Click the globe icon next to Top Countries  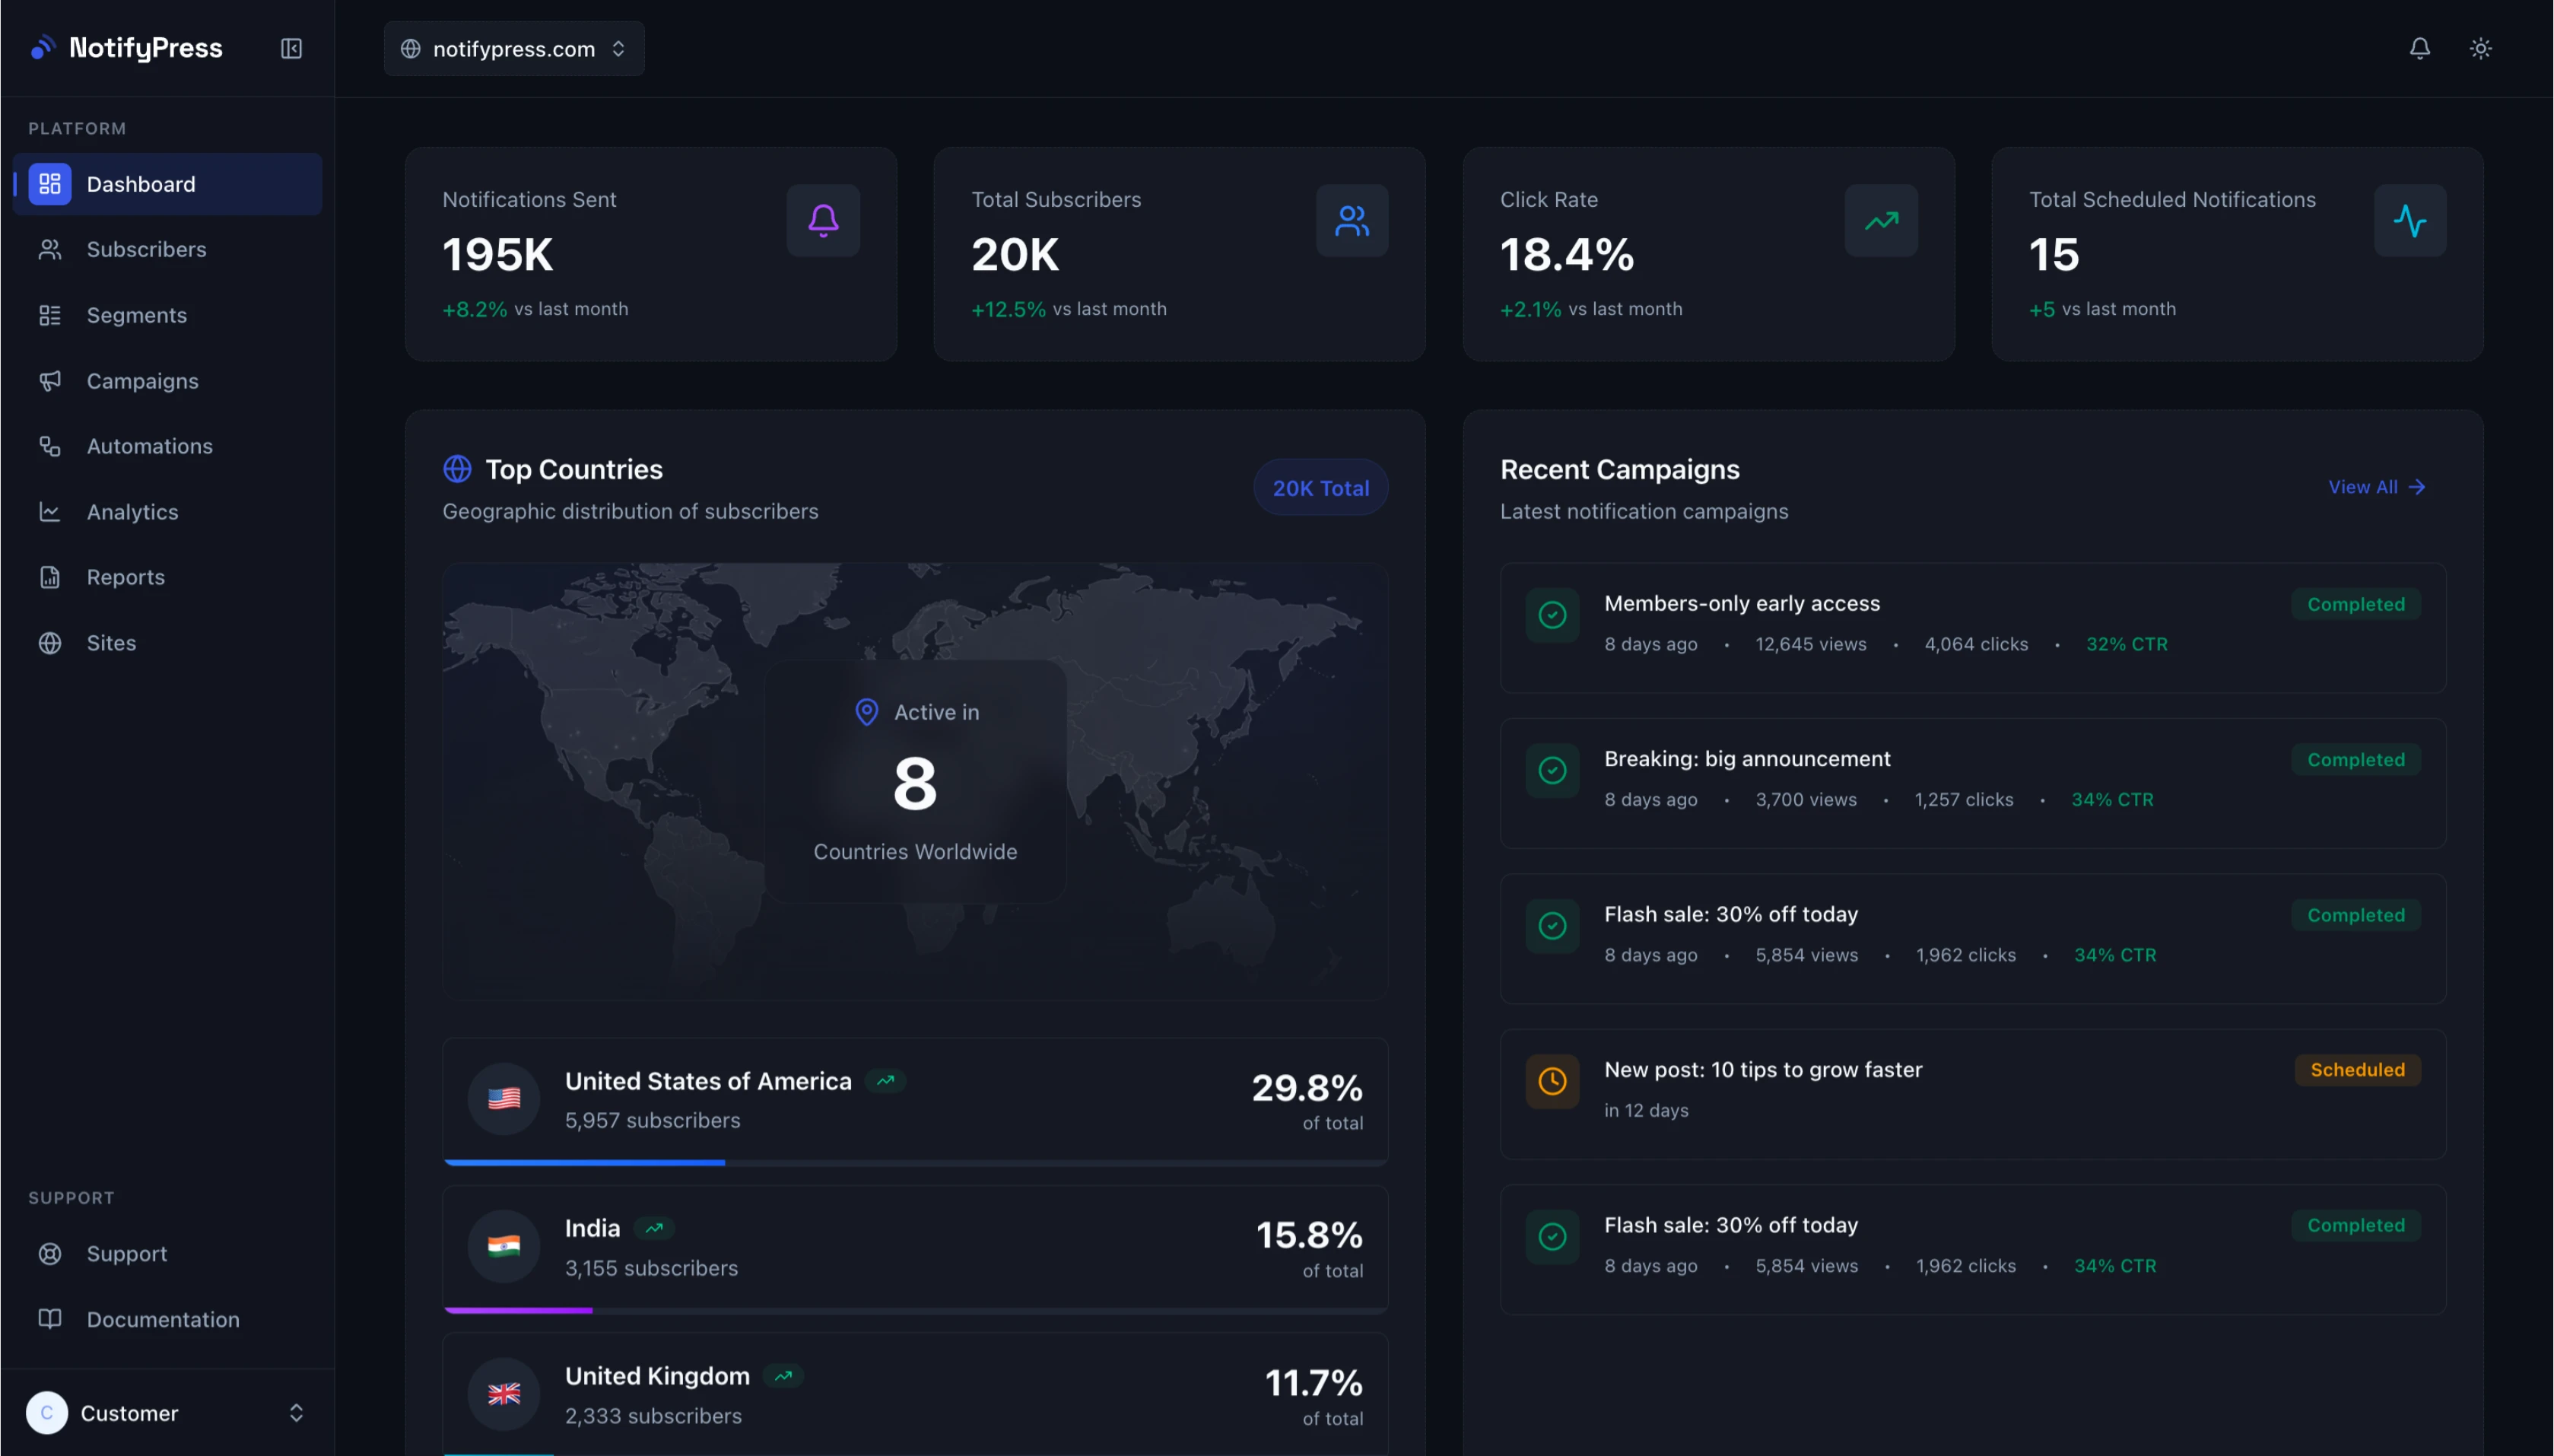click(457, 469)
